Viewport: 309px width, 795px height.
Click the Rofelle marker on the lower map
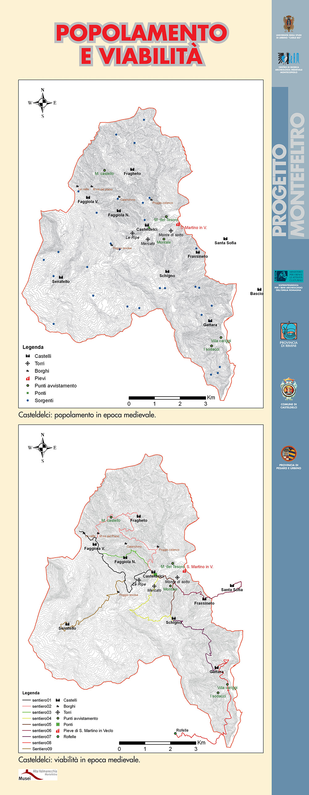(x=176, y=733)
